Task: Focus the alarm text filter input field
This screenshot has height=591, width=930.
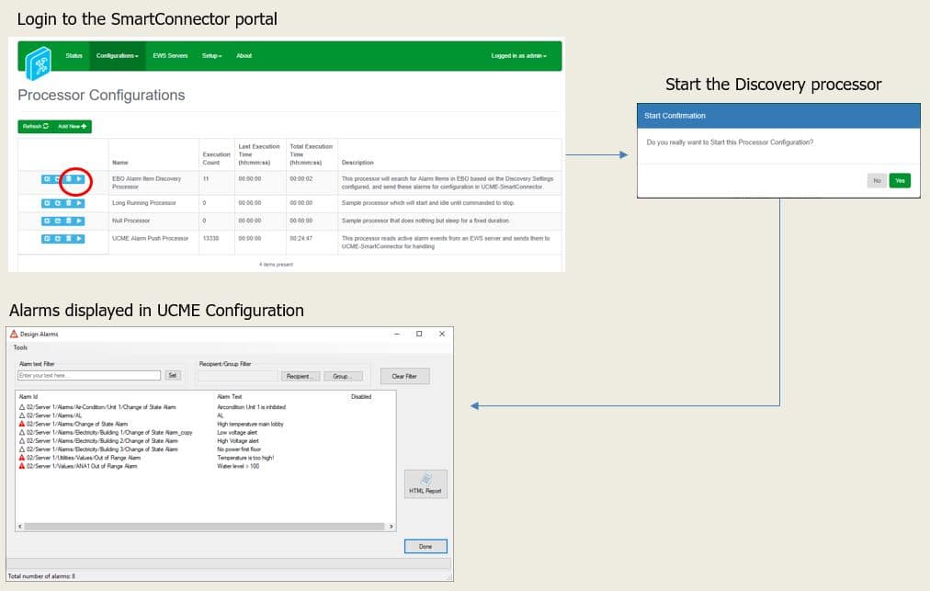Action: [x=89, y=376]
